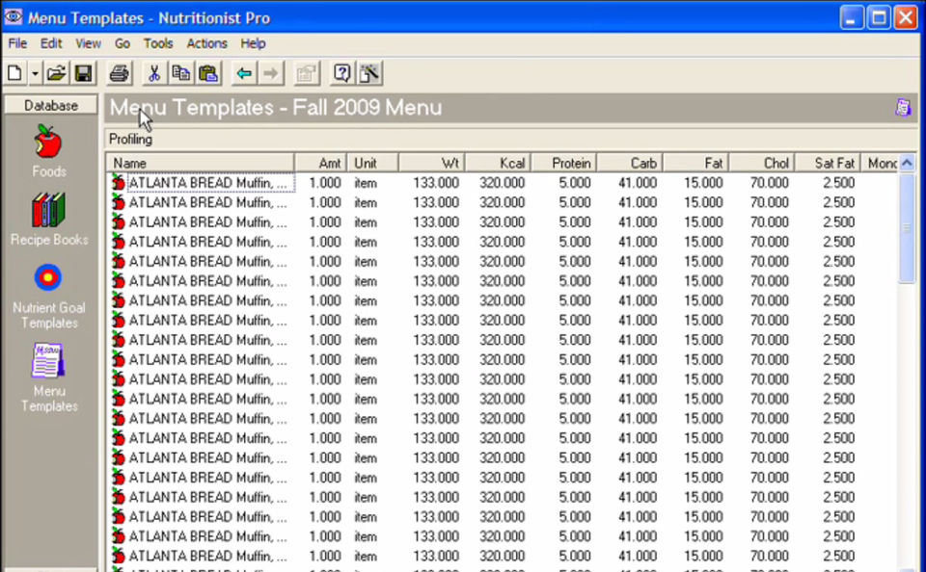The width and height of the screenshot is (926, 572).
Task: Click the document icon in title banner
Action: [x=903, y=108]
